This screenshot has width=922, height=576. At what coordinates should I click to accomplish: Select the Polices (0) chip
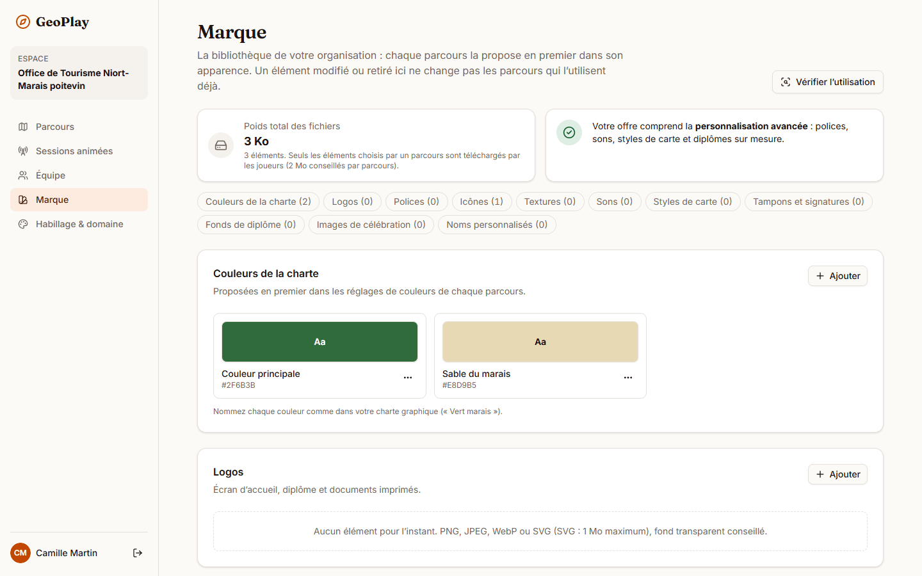pyautogui.click(x=416, y=202)
